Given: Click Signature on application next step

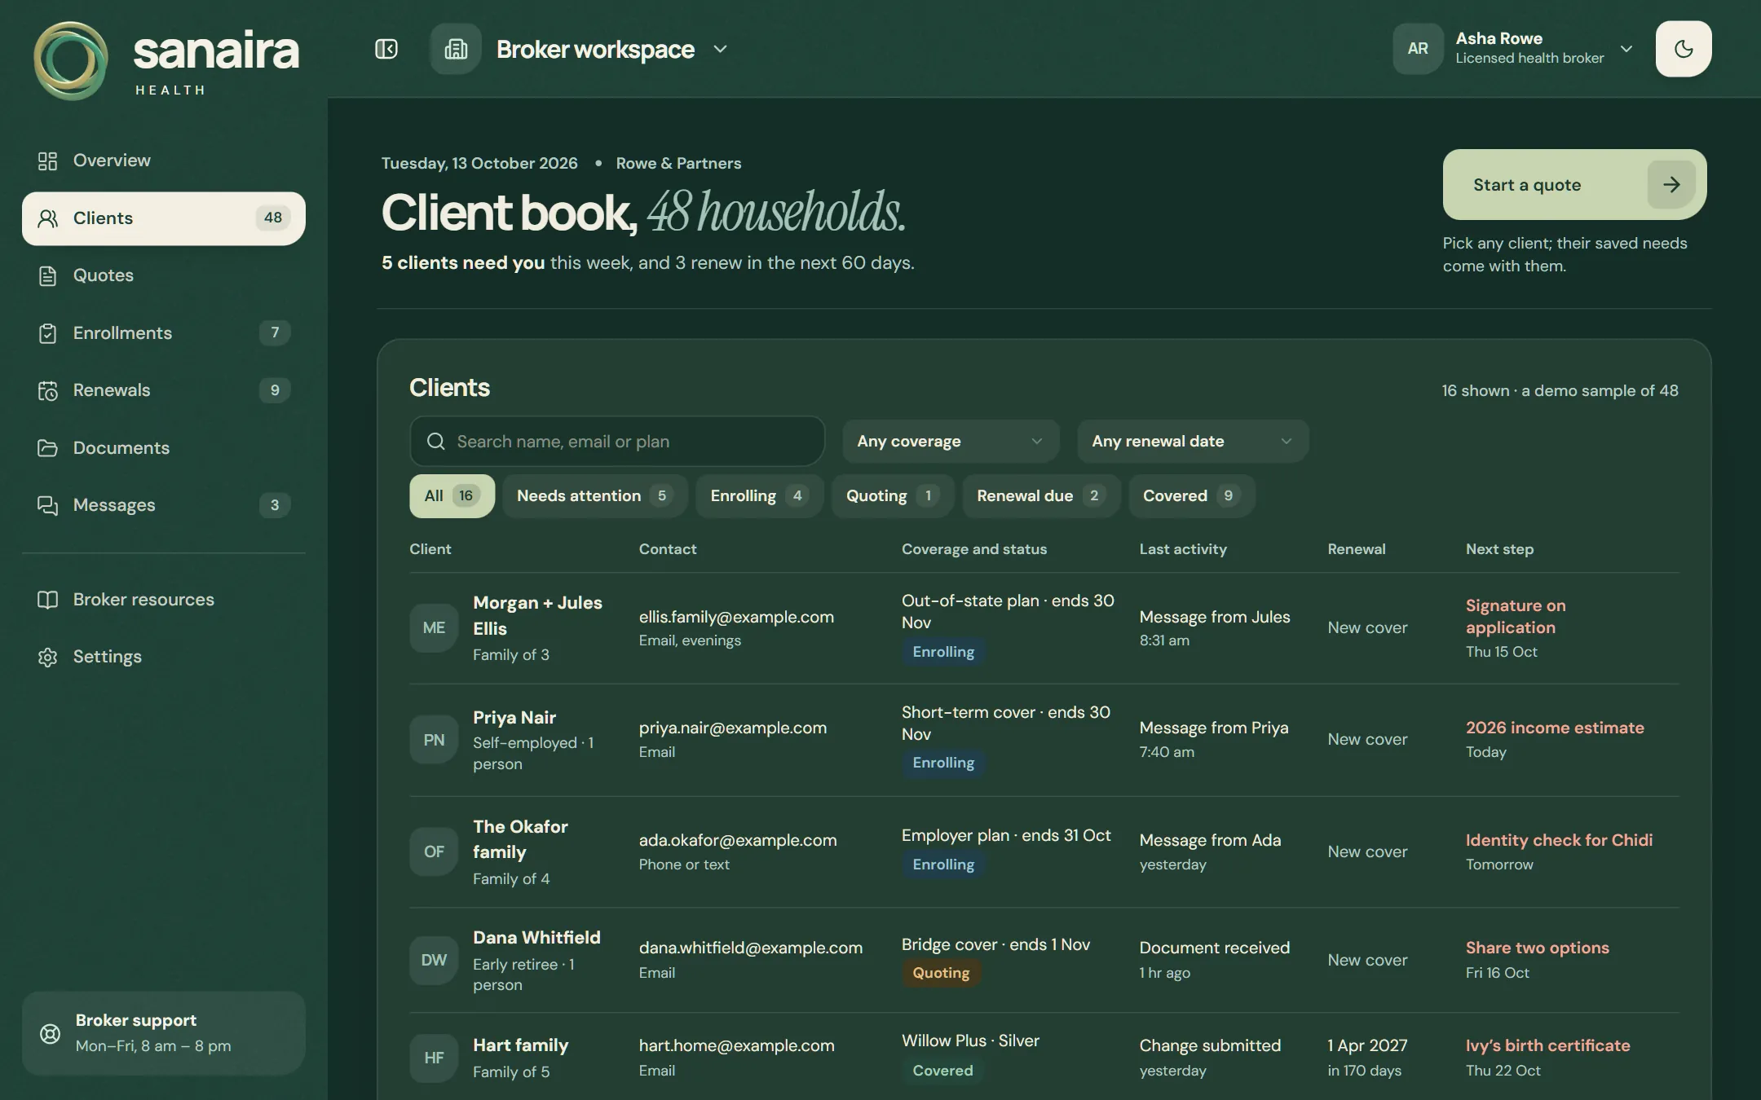Looking at the screenshot, I should 1515,616.
